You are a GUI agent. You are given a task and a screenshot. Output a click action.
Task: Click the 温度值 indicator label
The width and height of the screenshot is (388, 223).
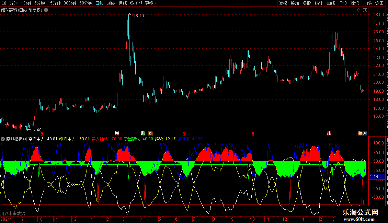click(x=190, y=139)
